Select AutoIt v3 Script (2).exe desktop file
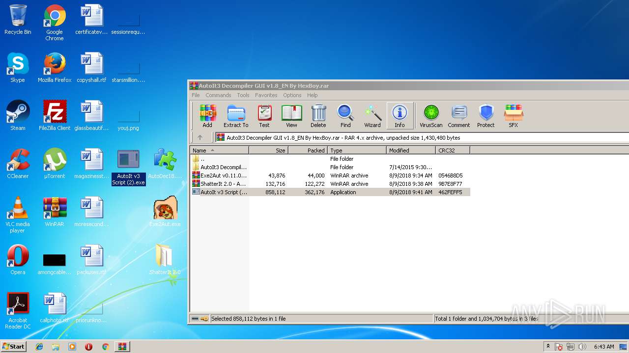The height and width of the screenshot is (353, 629). coord(128,167)
